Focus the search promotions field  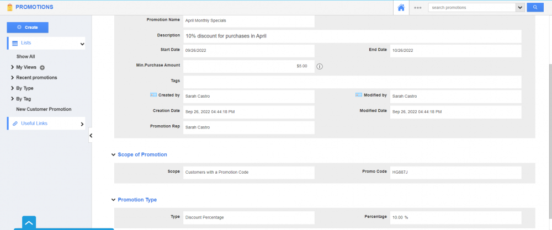coord(472,7)
